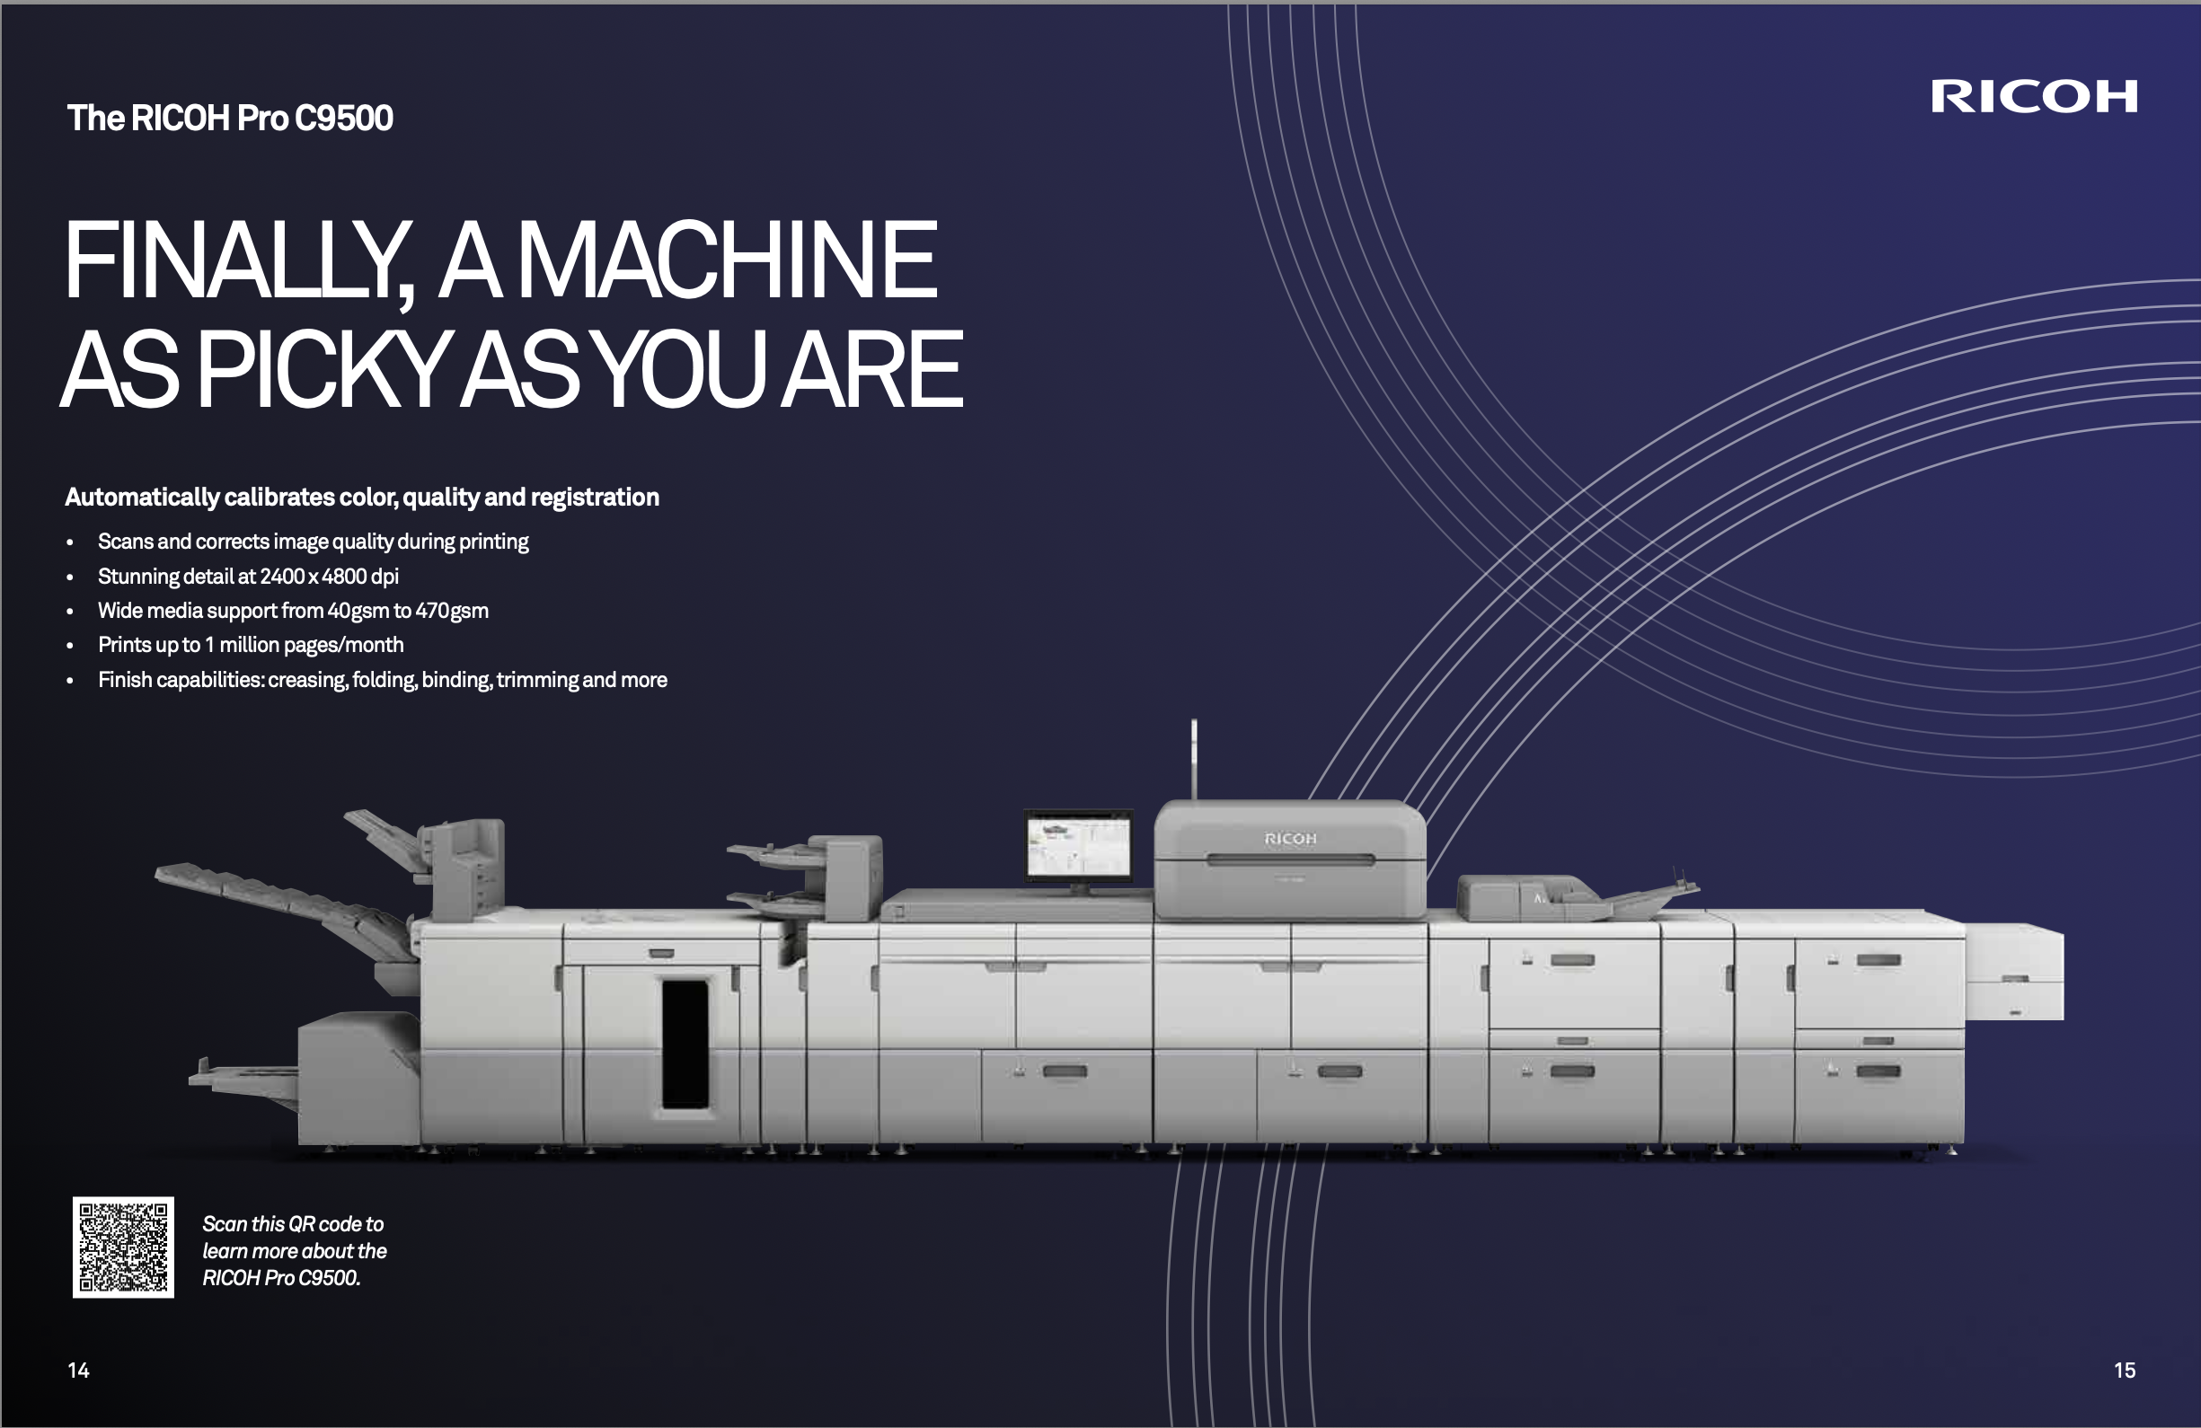Click the RICOH logo in the top corner
This screenshot has width=2201, height=1428.
tap(2034, 96)
